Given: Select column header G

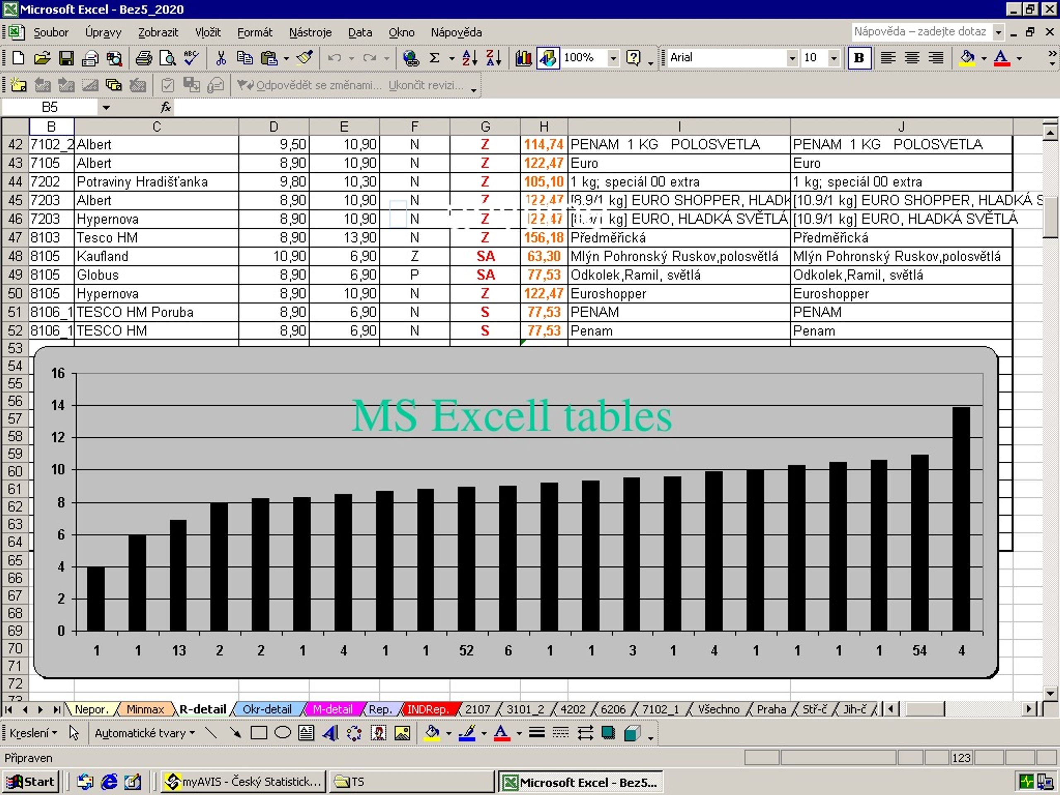Looking at the screenshot, I should tap(485, 127).
